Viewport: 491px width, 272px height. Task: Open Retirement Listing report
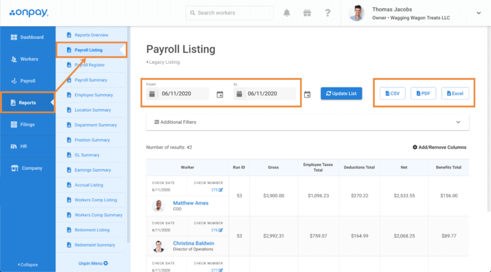pos(91,230)
